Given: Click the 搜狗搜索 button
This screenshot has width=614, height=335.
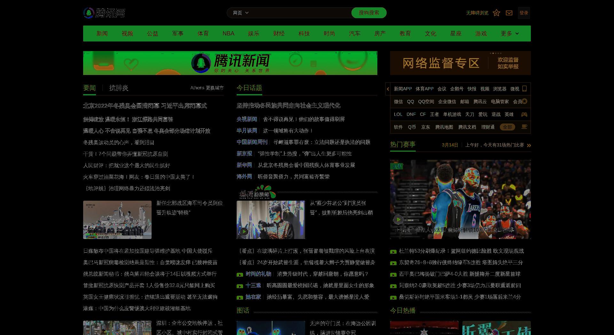Looking at the screenshot, I should (369, 13).
